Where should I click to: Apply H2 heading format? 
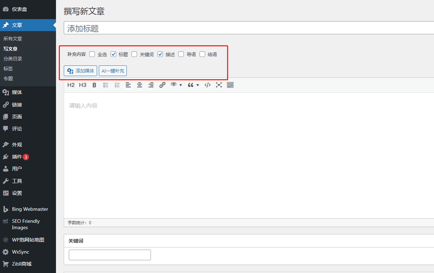[71, 85]
